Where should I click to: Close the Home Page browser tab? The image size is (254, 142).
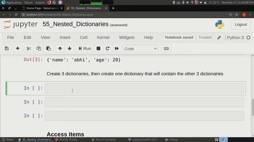pyautogui.click(x=62, y=8)
